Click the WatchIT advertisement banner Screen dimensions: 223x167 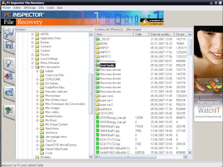click(208, 74)
